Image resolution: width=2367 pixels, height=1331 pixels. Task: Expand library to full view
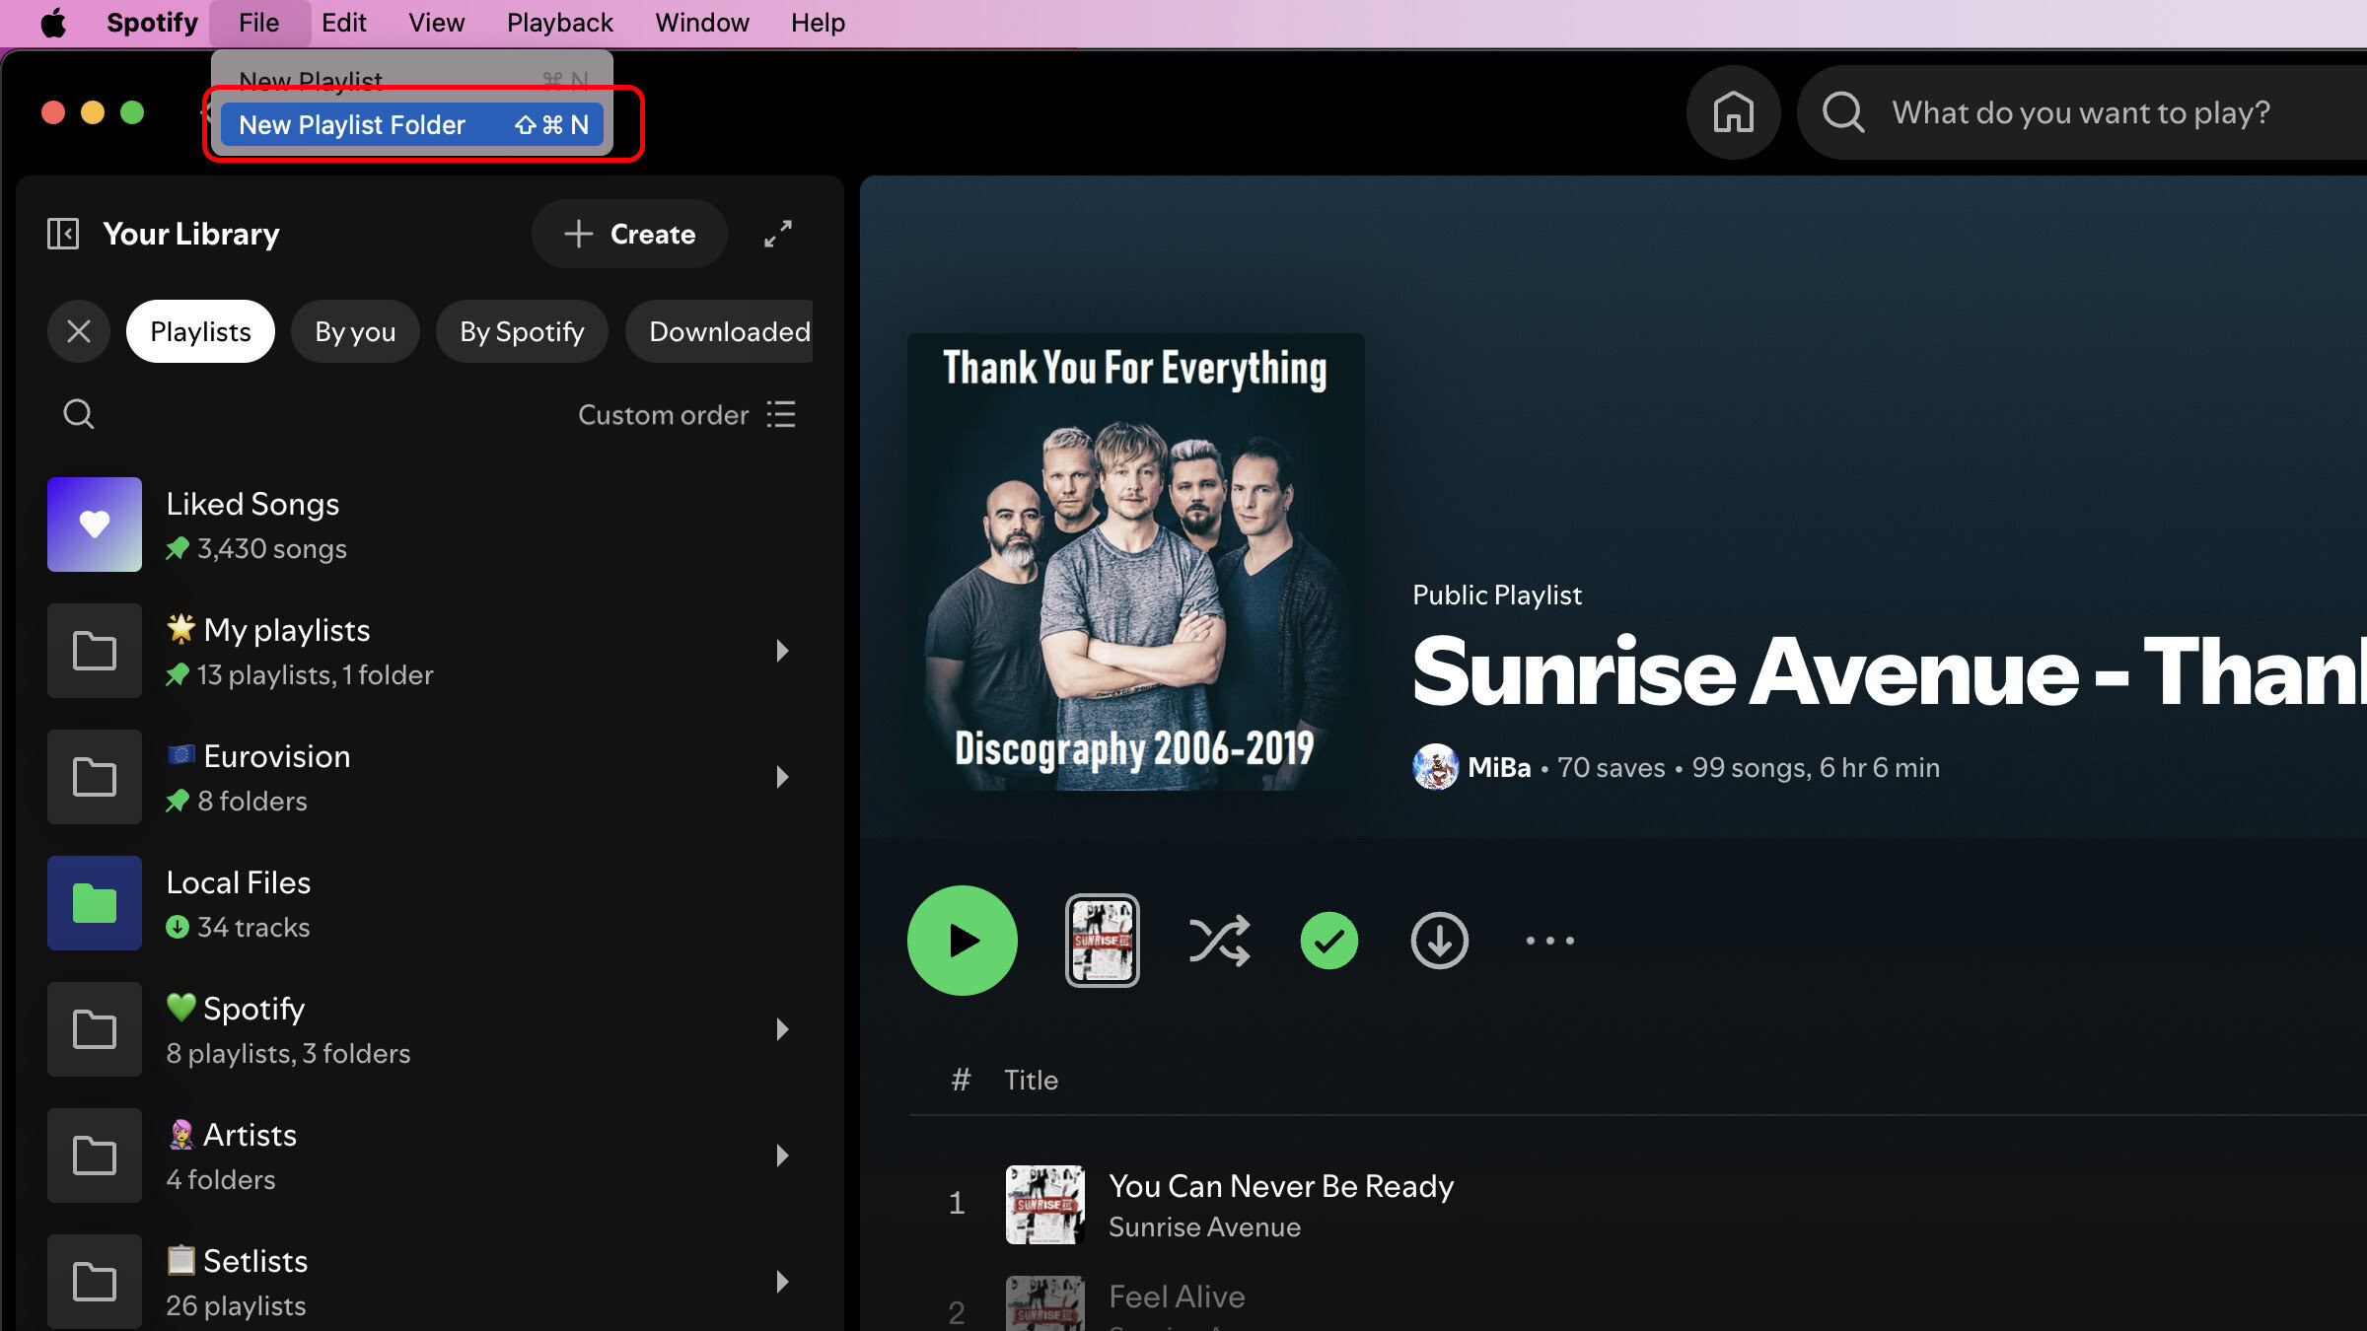click(x=778, y=234)
